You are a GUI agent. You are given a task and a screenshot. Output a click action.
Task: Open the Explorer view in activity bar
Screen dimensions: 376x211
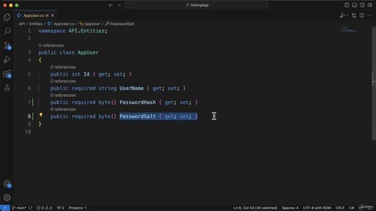(7, 17)
